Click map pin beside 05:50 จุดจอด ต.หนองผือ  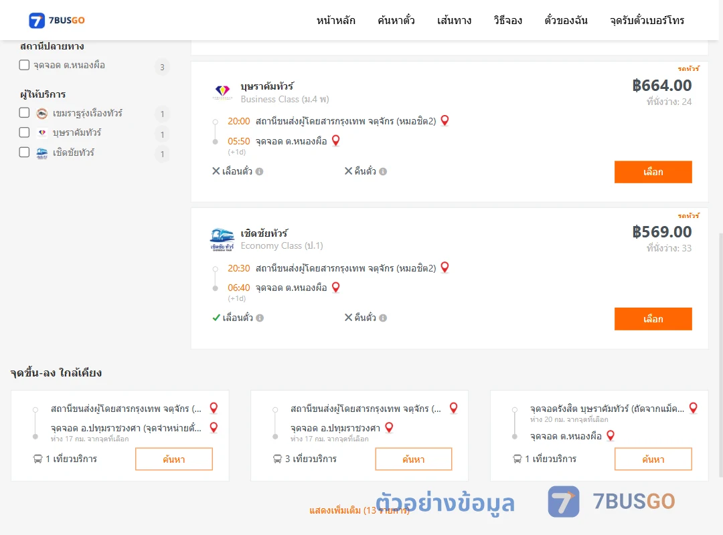click(x=335, y=140)
